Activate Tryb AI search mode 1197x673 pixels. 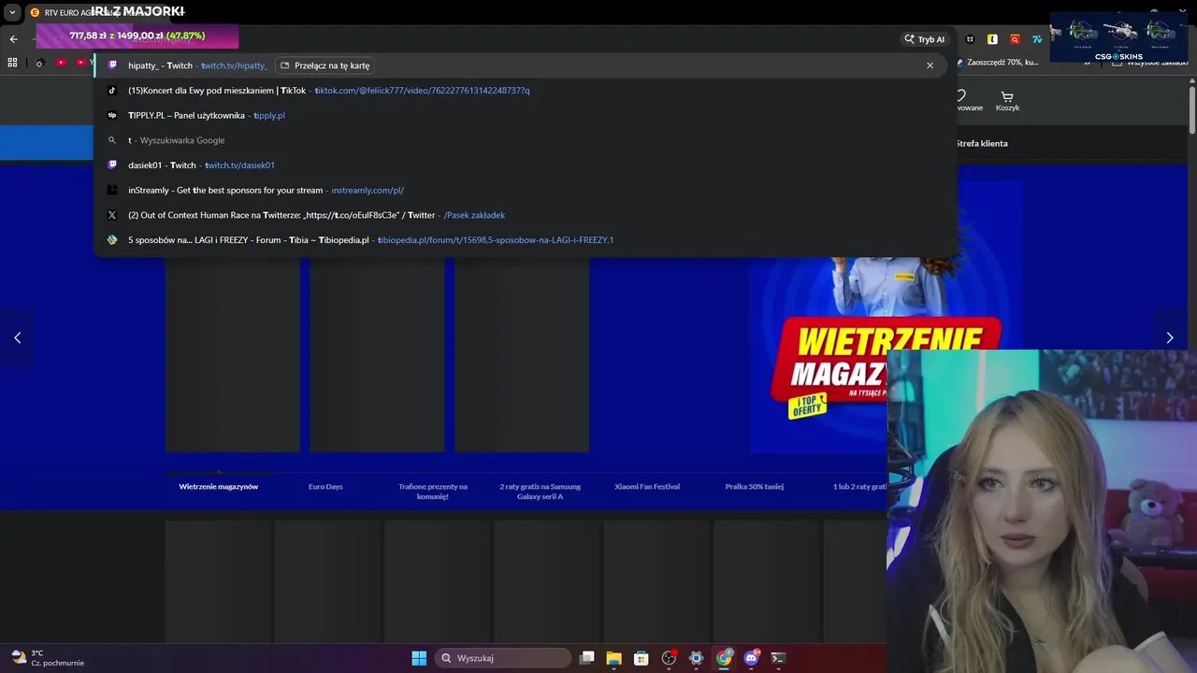(x=924, y=39)
